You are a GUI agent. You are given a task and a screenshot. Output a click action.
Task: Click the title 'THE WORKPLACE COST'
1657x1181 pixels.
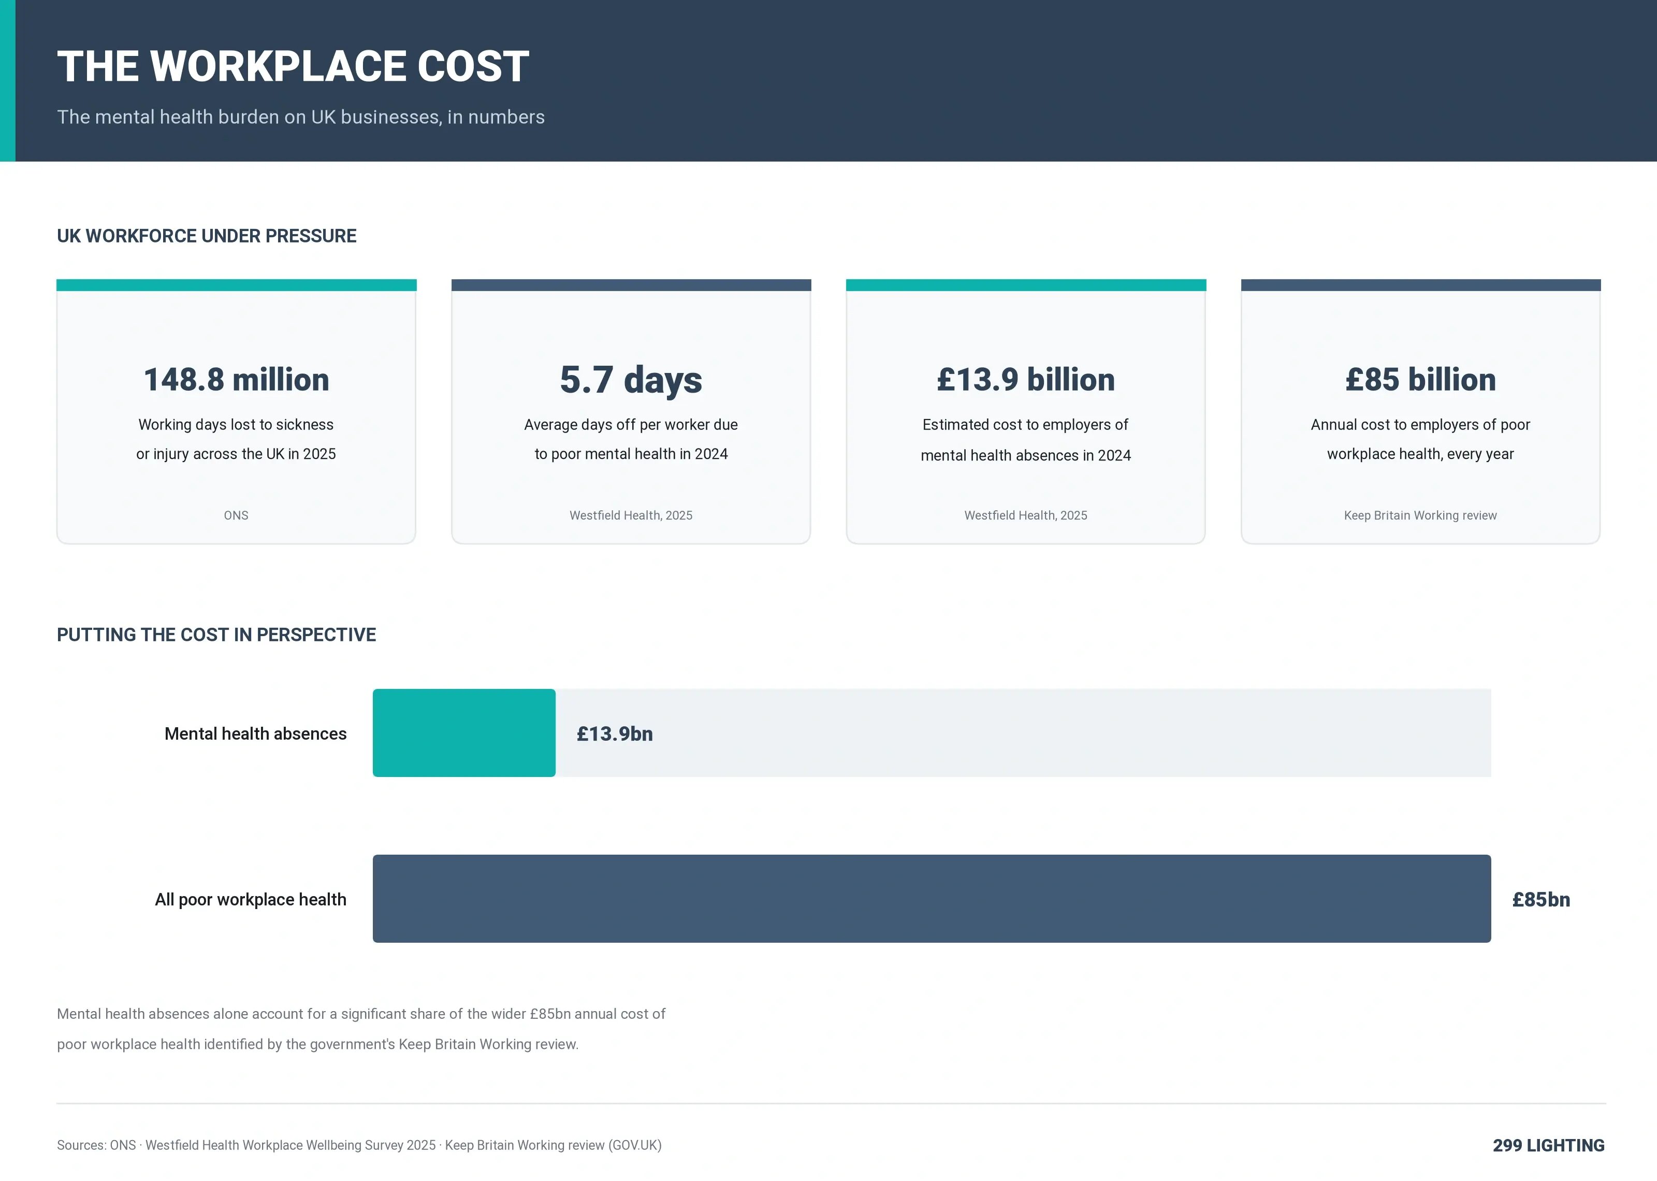(293, 66)
